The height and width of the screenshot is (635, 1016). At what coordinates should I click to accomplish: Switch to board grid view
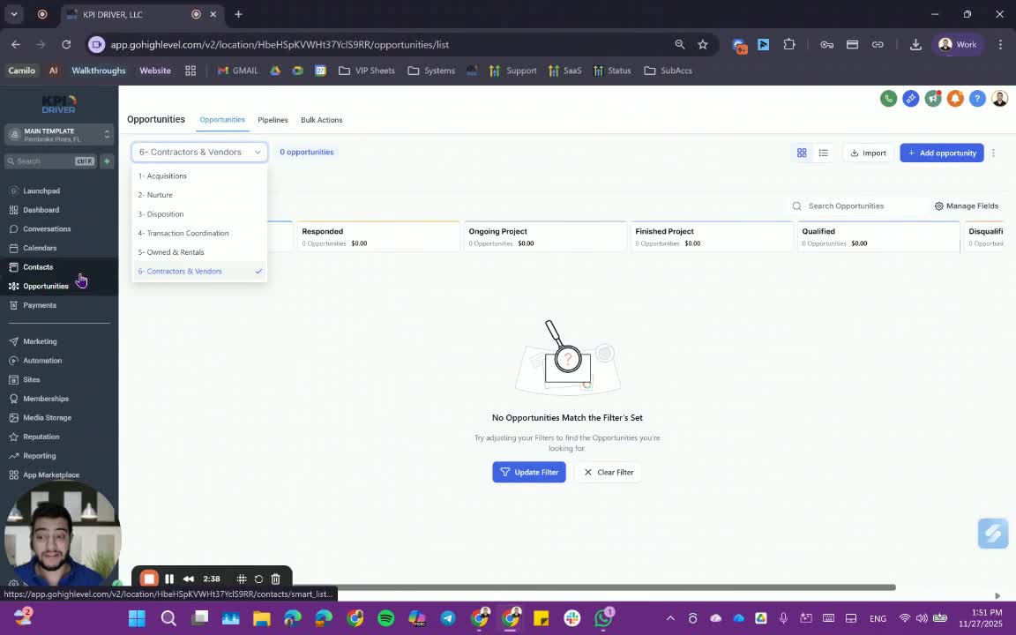coord(802,153)
